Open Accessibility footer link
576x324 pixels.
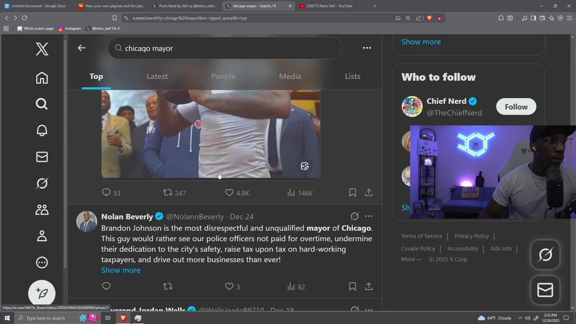(463, 248)
